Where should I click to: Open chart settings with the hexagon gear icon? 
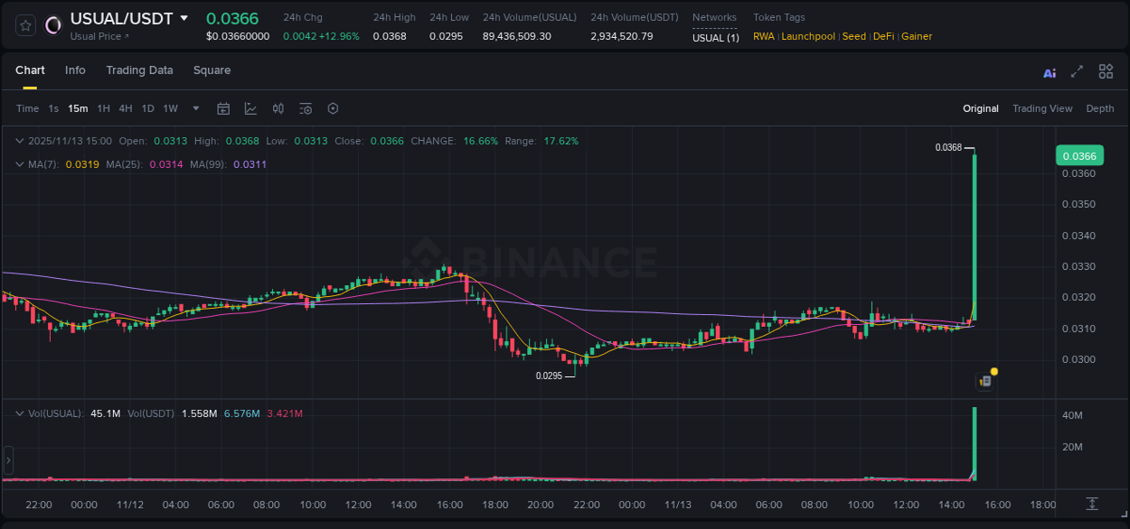coord(333,108)
